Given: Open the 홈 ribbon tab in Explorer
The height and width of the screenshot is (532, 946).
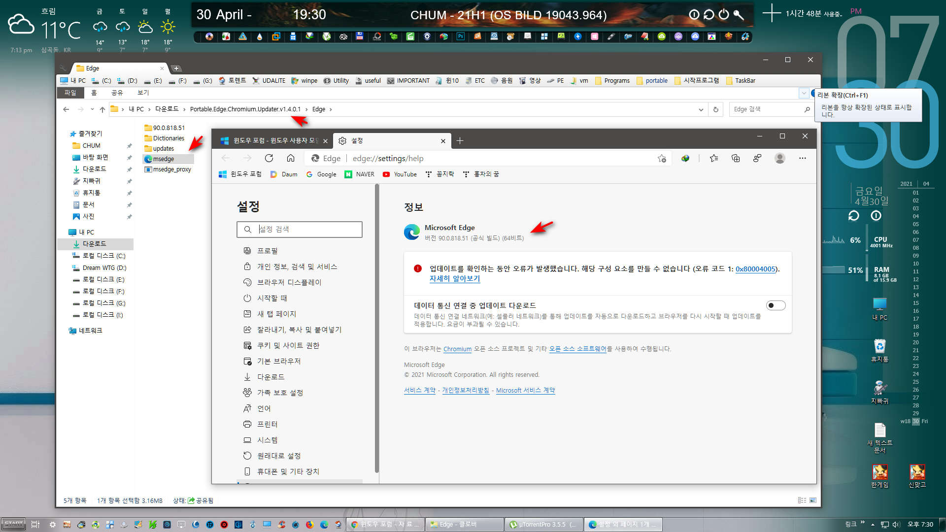Looking at the screenshot, I should (x=94, y=93).
